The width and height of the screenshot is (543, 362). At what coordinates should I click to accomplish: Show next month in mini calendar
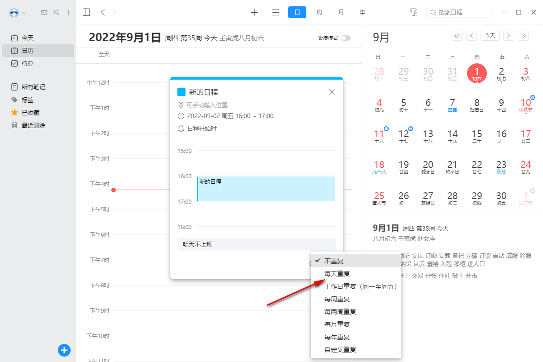tap(509, 35)
